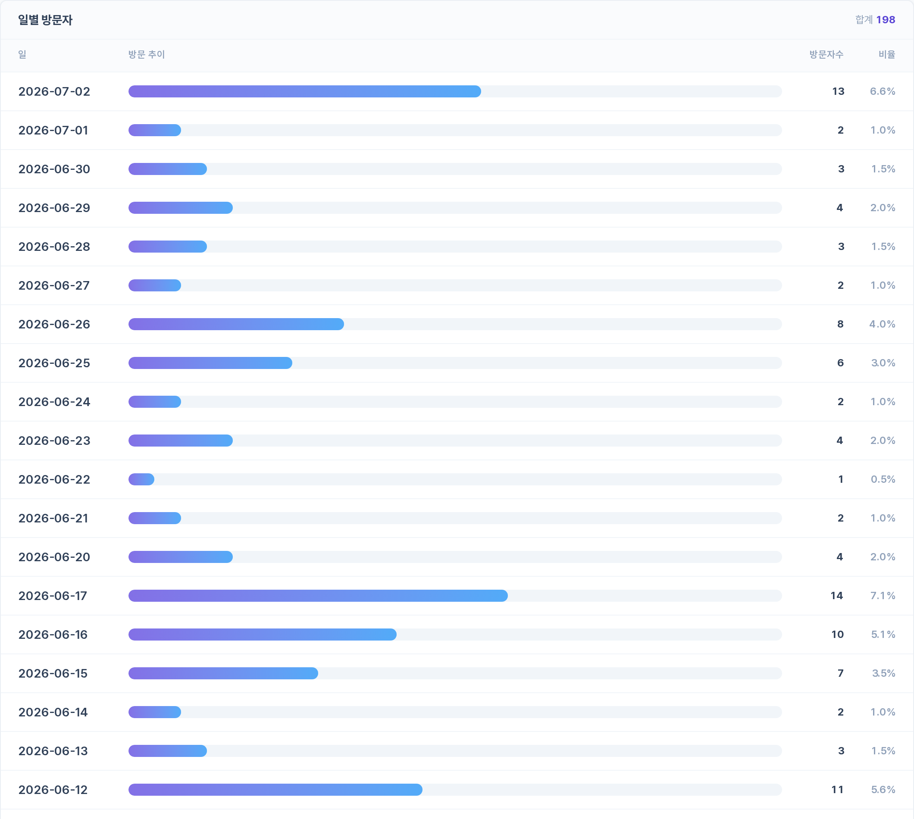Click visitor count 11 for 2026-06-12

coord(838,789)
